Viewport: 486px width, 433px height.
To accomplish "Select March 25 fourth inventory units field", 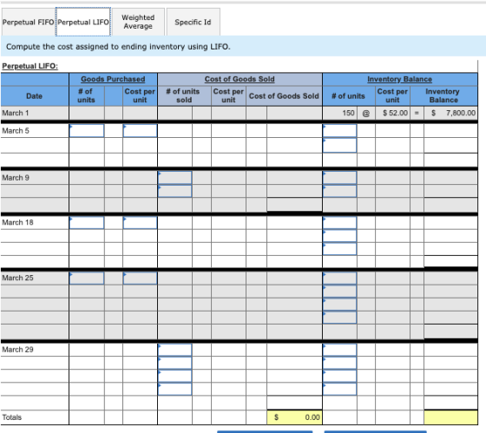I will click(339, 318).
